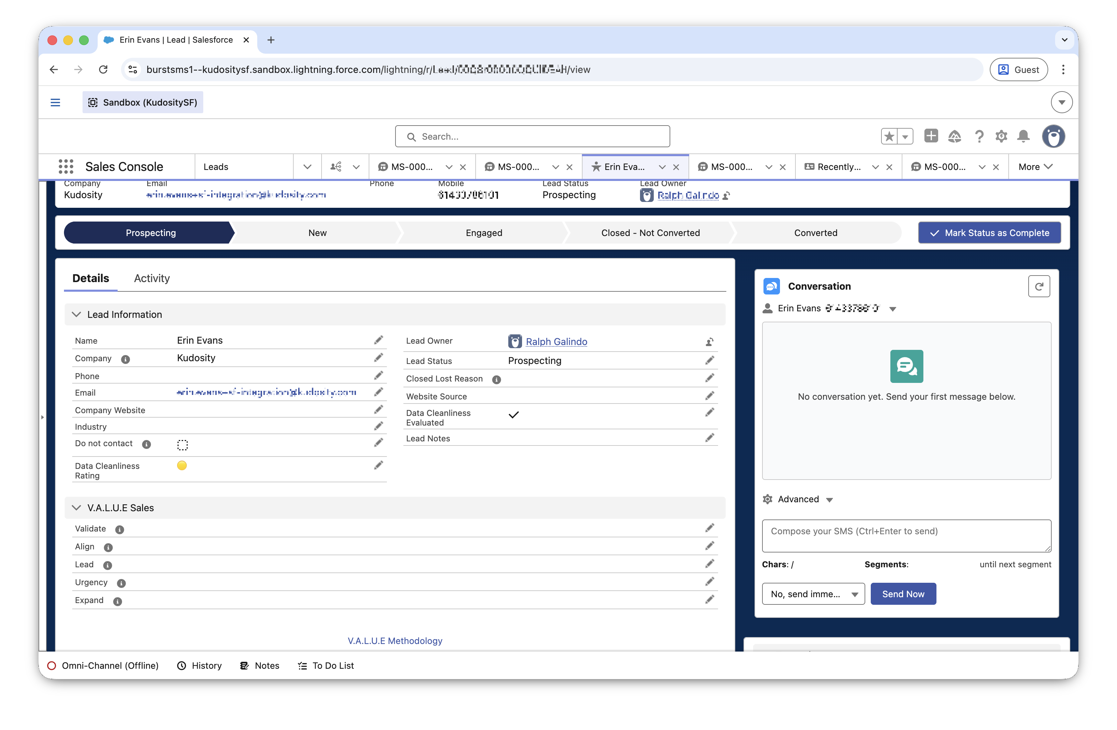The image size is (1117, 730).
Task: Click the Trailhead guidance center icon
Action: tap(955, 136)
